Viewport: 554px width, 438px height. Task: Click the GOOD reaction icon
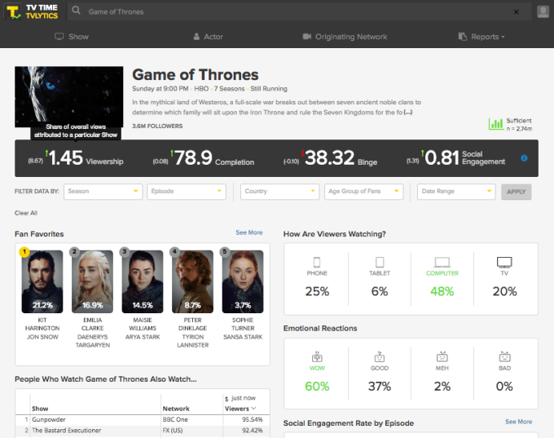(380, 357)
